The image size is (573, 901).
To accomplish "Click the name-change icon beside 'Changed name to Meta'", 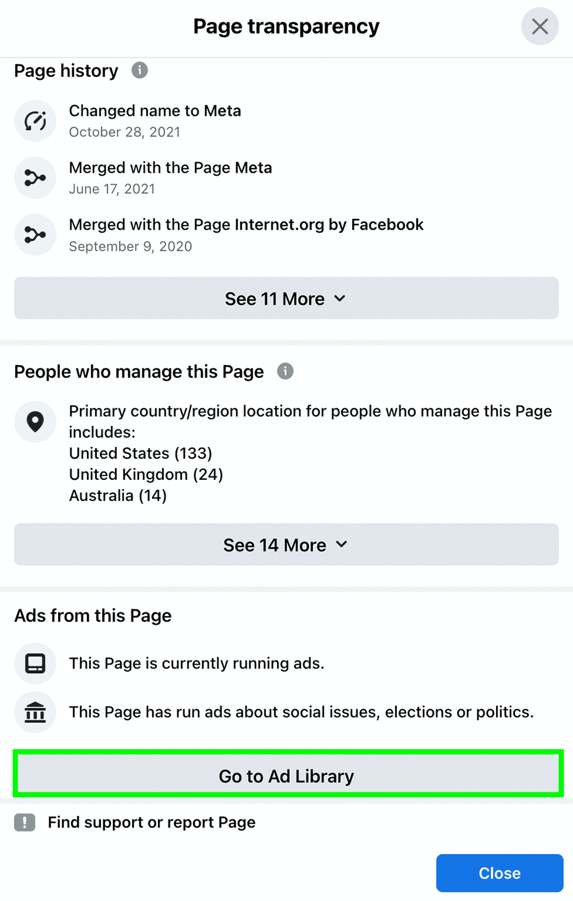I will [x=35, y=121].
